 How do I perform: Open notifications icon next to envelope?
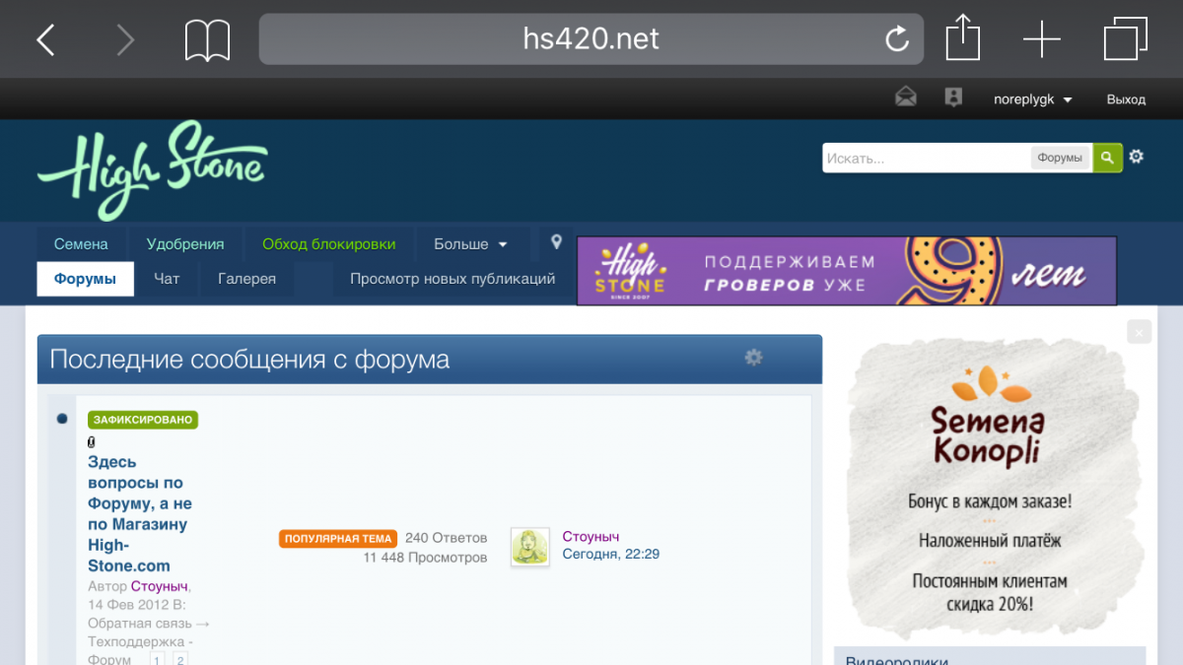coord(952,98)
